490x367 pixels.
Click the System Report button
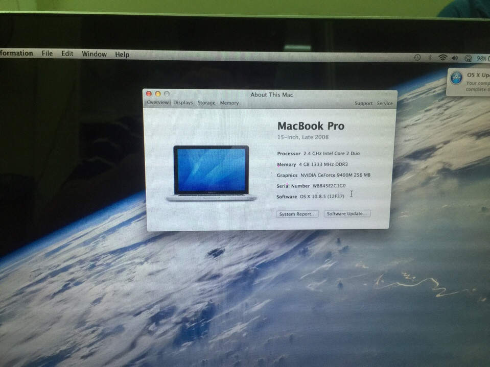[297, 214]
